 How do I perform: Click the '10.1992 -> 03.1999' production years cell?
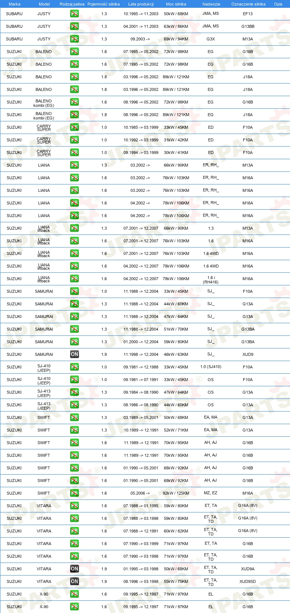tap(141, 140)
